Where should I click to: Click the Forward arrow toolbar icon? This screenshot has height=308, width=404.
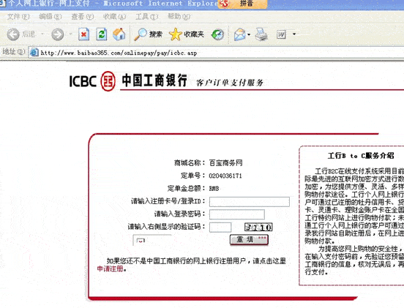click(58, 34)
